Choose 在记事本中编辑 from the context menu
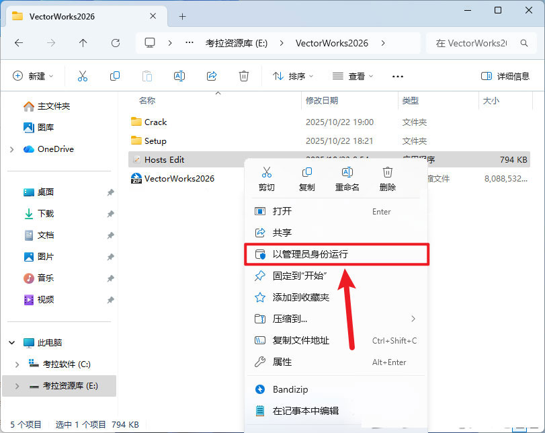Image resolution: width=545 pixels, height=433 pixels. (x=337, y=411)
